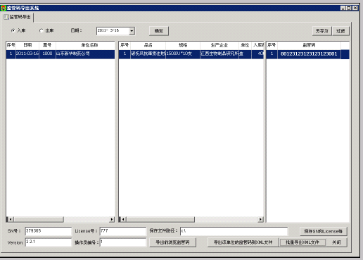
Task: Click the 关闭 close button at bottom
Action: tap(336, 242)
